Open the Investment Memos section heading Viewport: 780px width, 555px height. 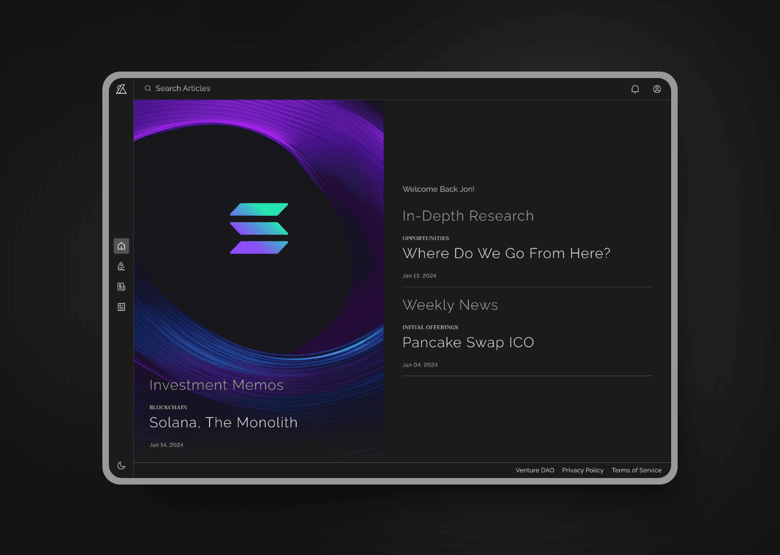pyautogui.click(x=217, y=385)
